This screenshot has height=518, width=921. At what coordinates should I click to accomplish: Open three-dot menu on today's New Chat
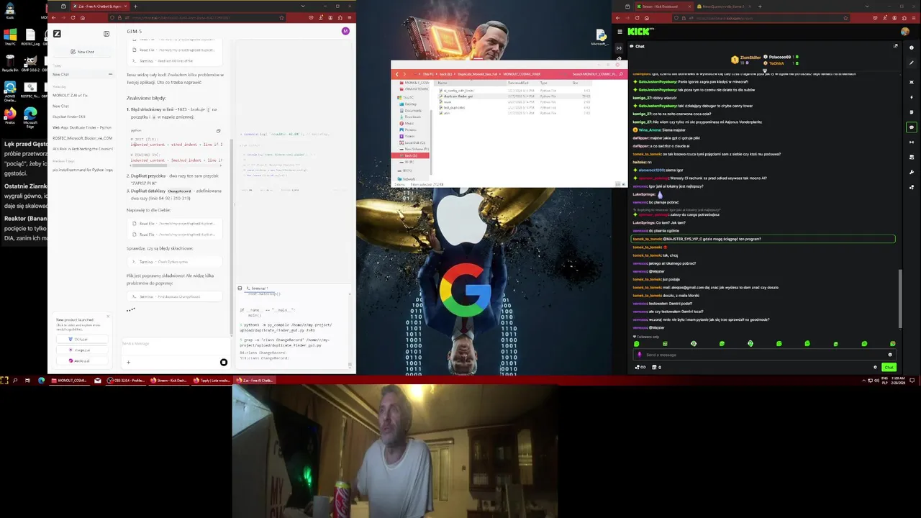pos(110,74)
